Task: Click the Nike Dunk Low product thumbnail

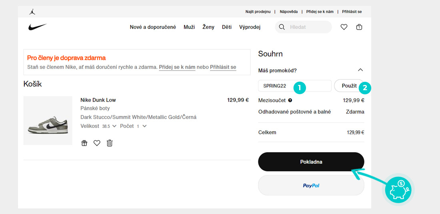Action: pyautogui.click(x=48, y=121)
